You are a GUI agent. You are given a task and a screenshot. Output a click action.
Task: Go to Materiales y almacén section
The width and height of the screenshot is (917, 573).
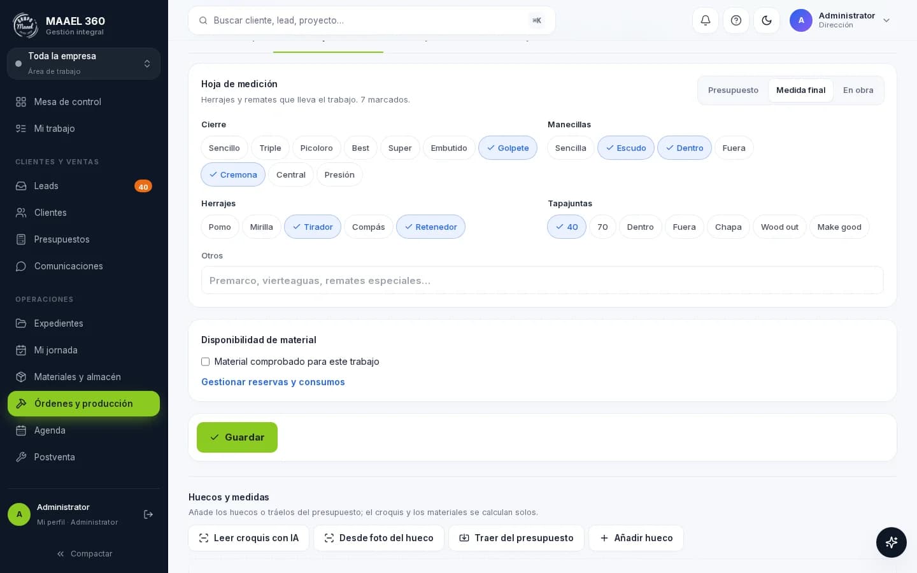coord(83,377)
